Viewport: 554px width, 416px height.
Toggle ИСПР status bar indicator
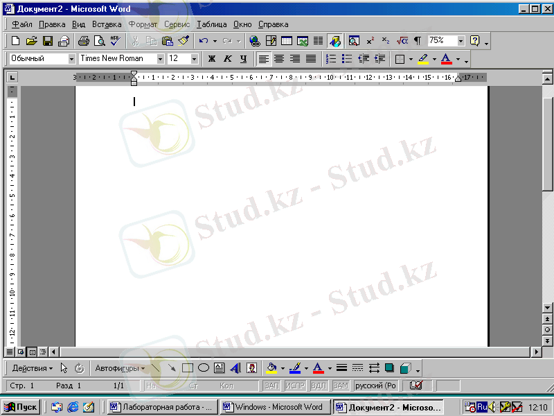click(x=295, y=385)
